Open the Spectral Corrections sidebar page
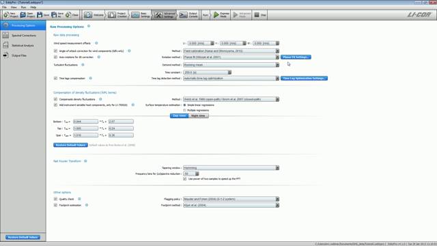This screenshot has width=437, height=246. pos(23,36)
